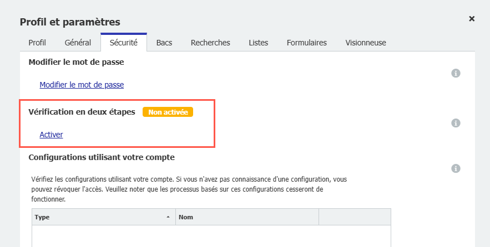490x247 pixels.
Task: Click the sort arrow in Type column
Action: pyautogui.click(x=168, y=217)
